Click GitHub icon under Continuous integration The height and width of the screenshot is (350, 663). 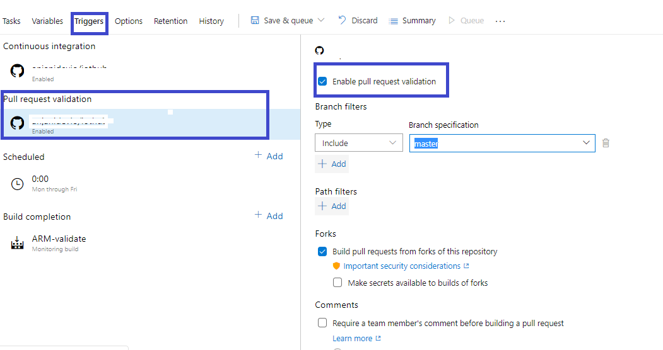(18, 71)
